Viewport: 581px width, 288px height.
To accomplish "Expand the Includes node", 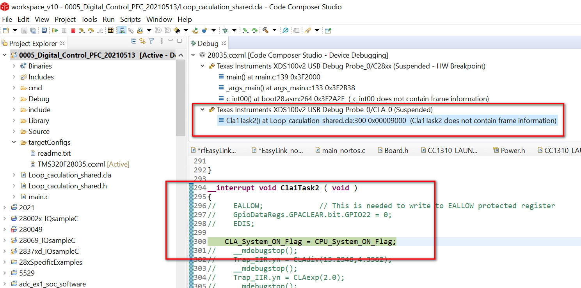I will click(x=14, y=77).
